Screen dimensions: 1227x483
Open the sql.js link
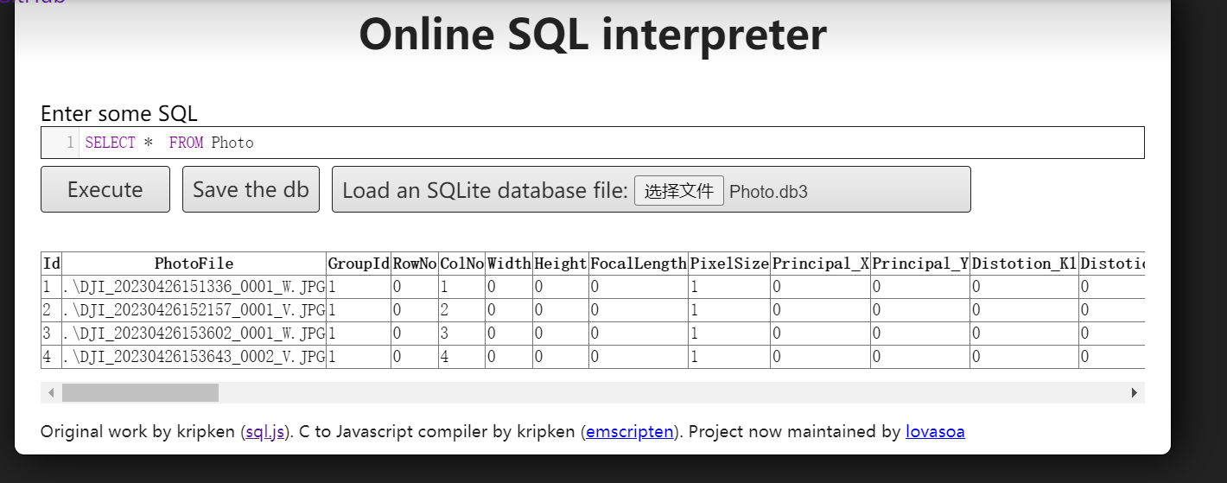265,431
